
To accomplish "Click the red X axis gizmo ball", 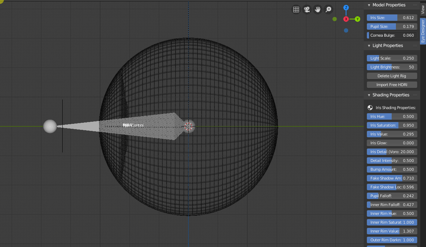I will pos(346,19).
